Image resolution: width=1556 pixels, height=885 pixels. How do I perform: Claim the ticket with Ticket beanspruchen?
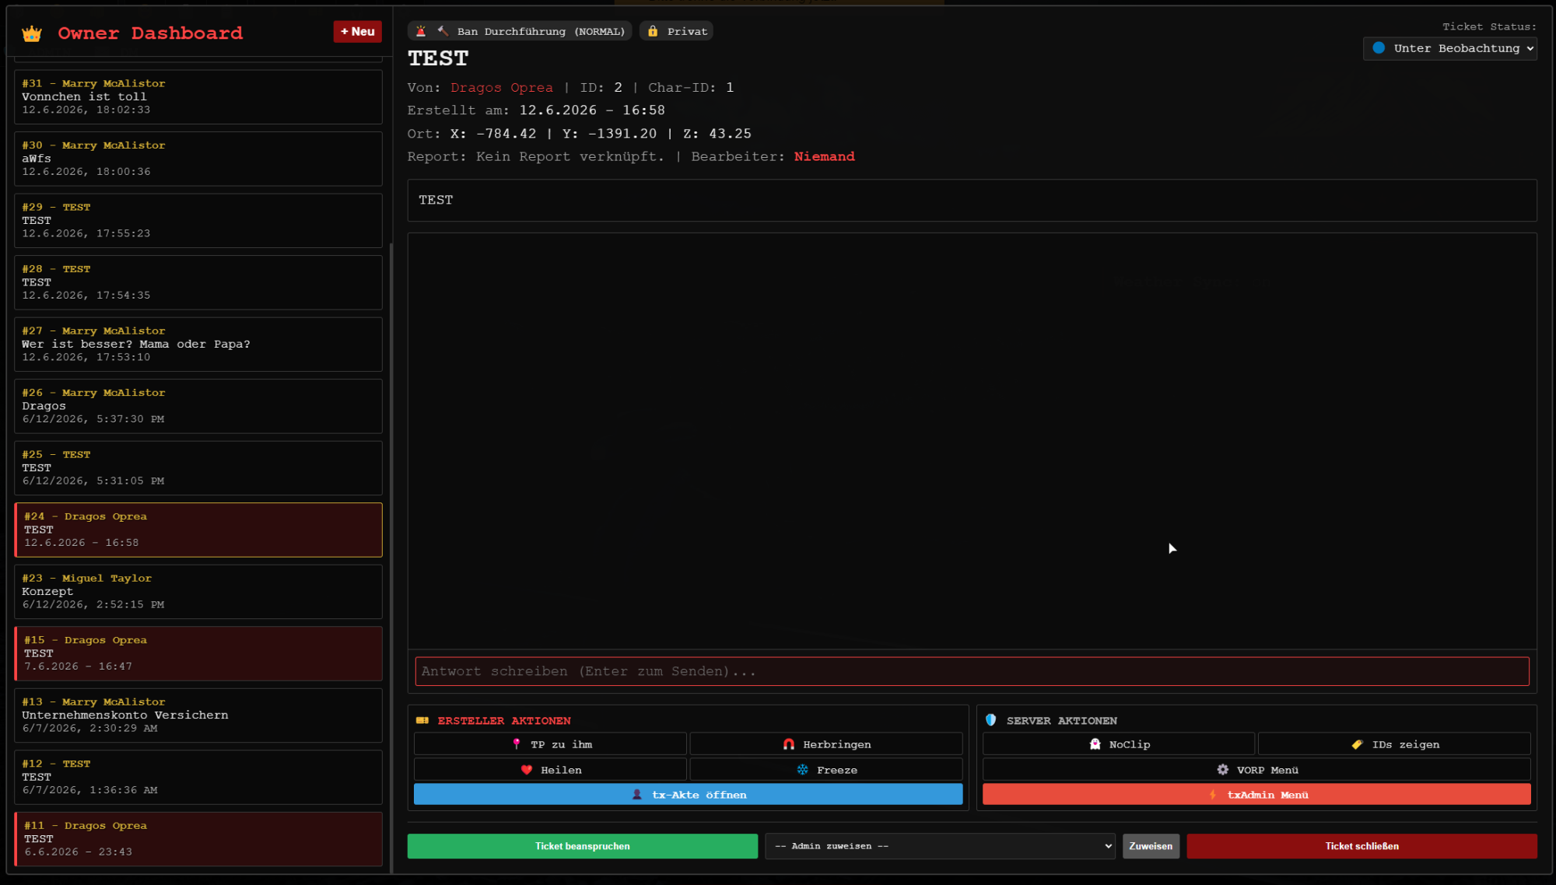582,846
